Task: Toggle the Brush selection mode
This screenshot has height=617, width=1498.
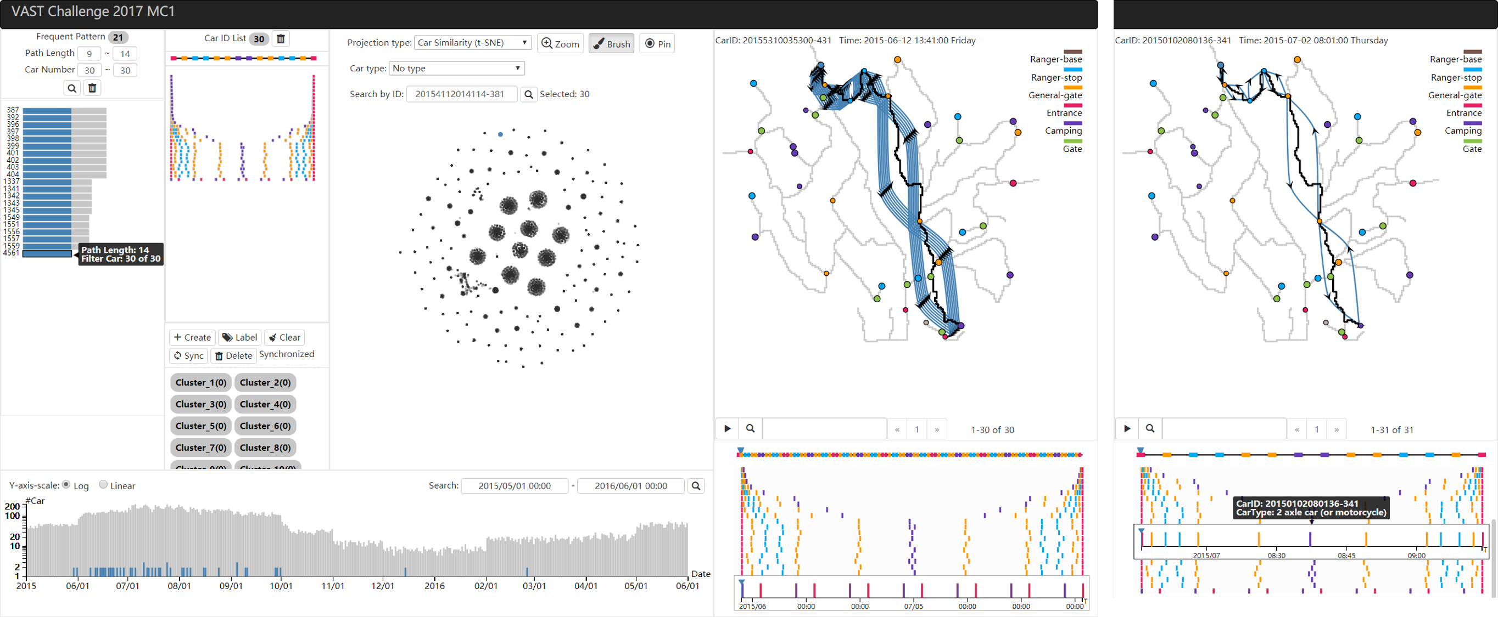Action: 611,43
